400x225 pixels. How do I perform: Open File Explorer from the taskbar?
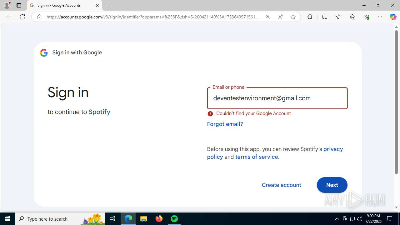(x=144, y=219)
